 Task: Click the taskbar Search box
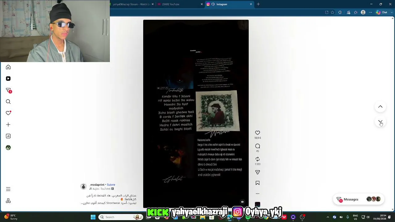[x=121, y=217]
